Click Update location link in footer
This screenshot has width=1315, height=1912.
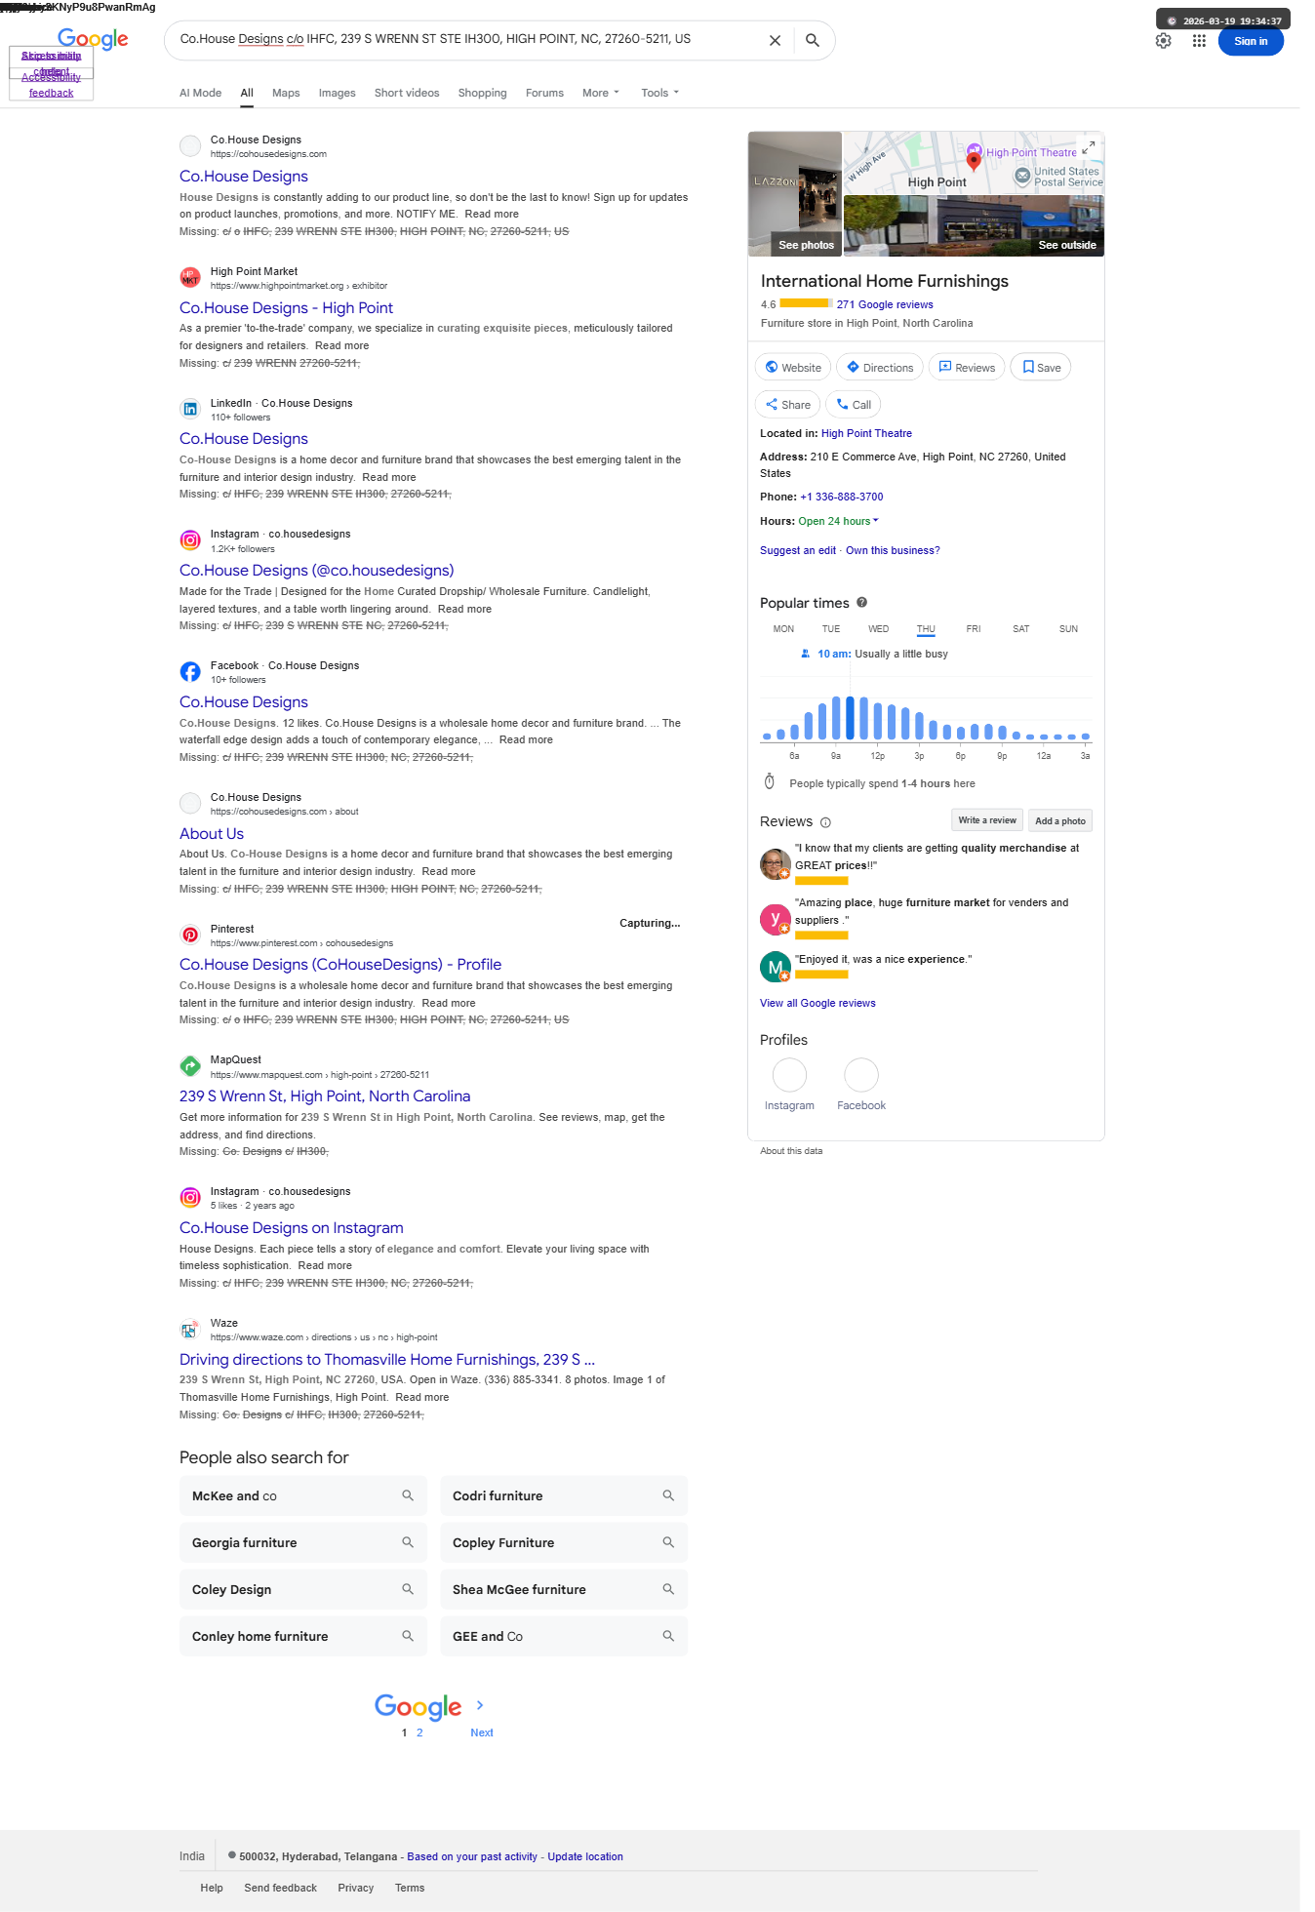(x=585, y=1856)
